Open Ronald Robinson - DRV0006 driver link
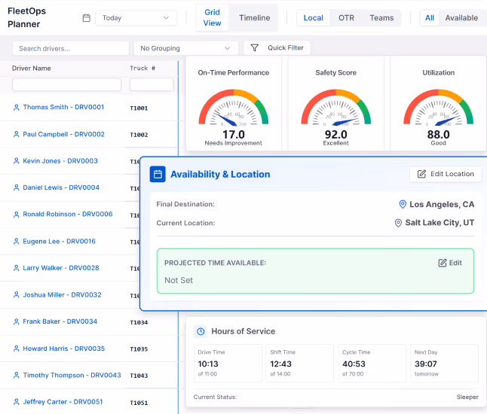This screenshot has width=487, height=414. click(x=68, y=215)
